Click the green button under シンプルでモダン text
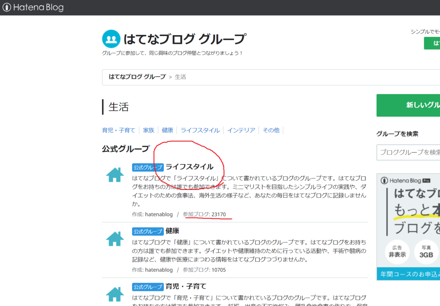Screen dimensions: 440x306 tap(432, 43)
